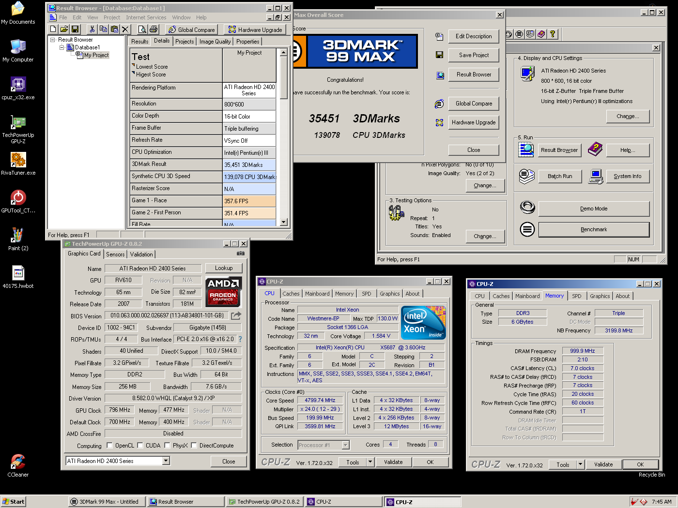
Task: Toggle the DirectCompute checkbox in GPU-Z
Action: click(x=194, y=446)
